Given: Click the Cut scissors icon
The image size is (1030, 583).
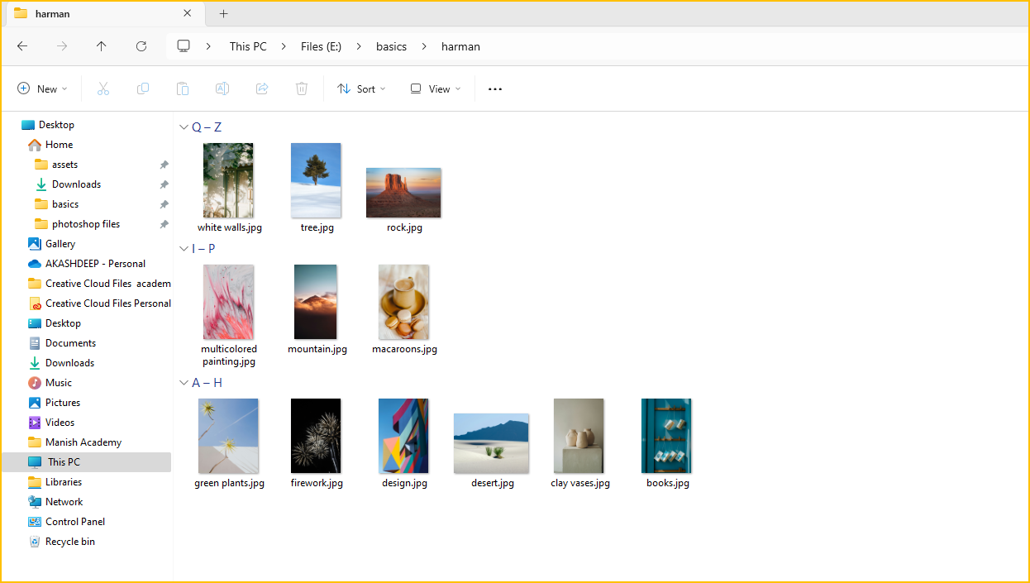Looking at the screenshot, I should [103, 89].
